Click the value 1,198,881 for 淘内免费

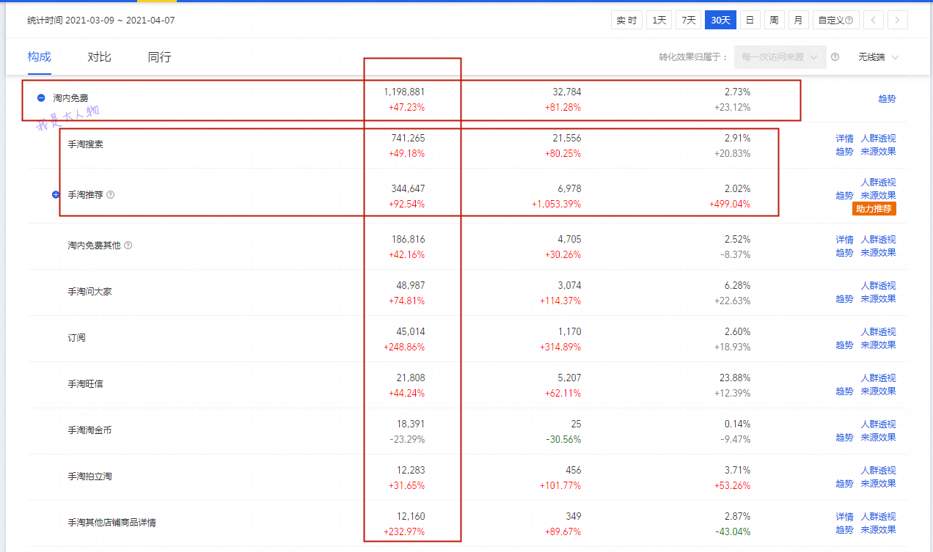point(404,92)
